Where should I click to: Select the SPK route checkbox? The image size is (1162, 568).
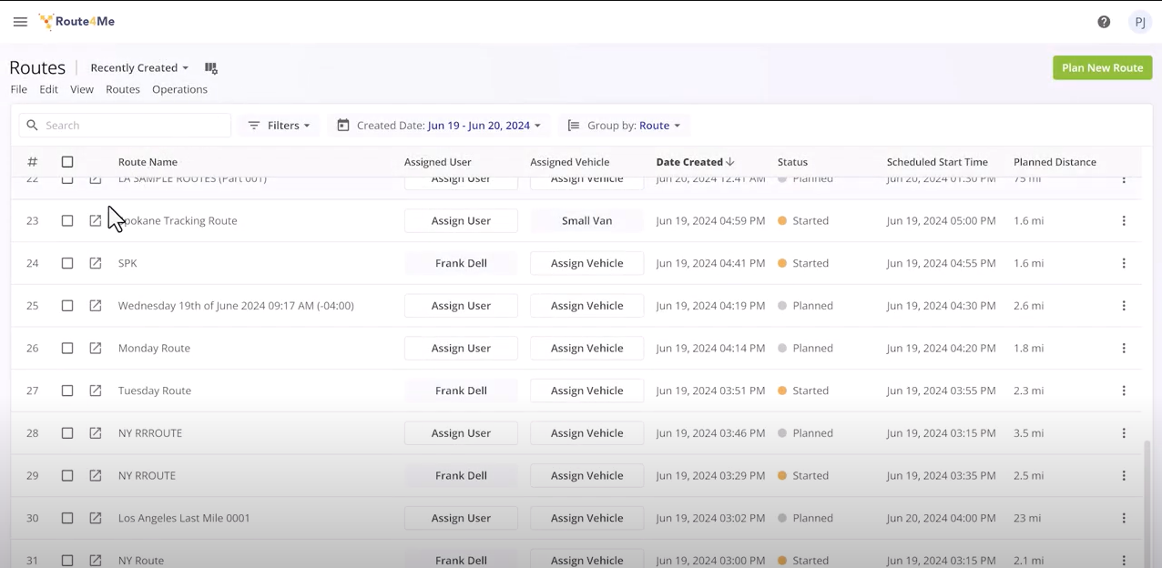67,263
